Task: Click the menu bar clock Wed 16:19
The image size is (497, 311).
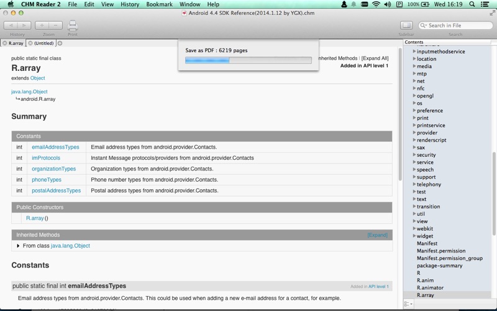Action: pos(449,4)
